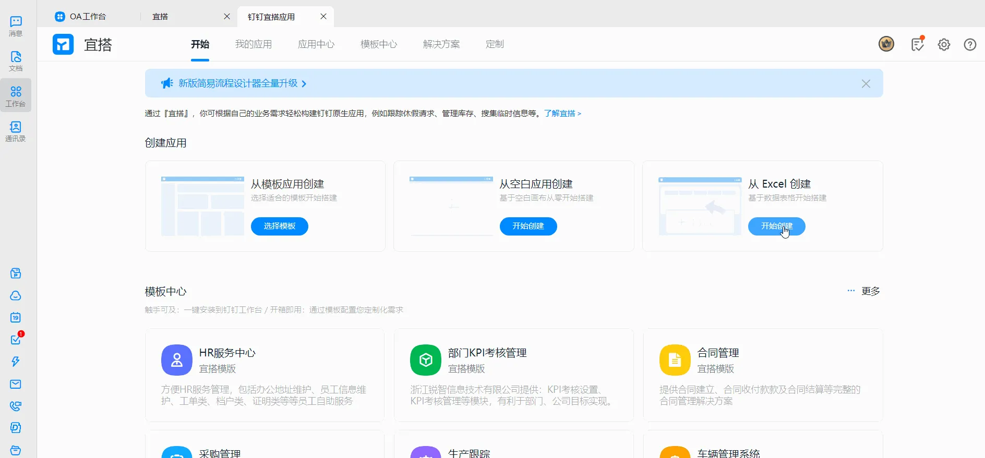Click the lightning bolt icon in sidebar
Screen dimensions: 985x458
tap(16, 362)
